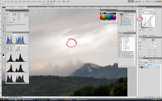Select the Move tool in the toolbox

tap(4, 10)
